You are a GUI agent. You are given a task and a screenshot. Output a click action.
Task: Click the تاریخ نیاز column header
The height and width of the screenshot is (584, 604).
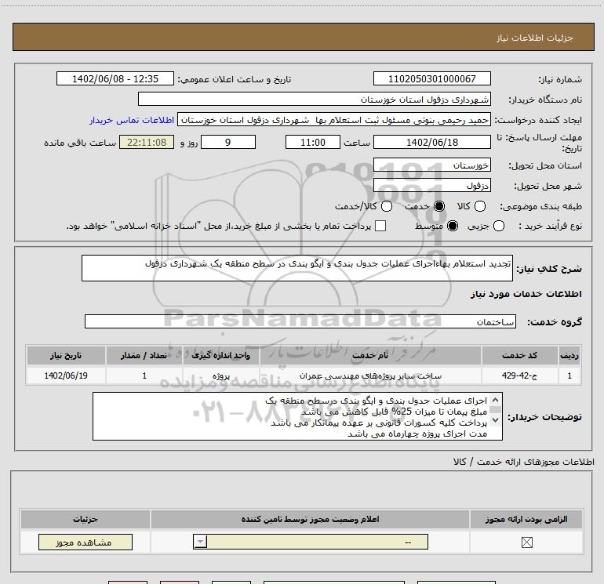(66, 355)
